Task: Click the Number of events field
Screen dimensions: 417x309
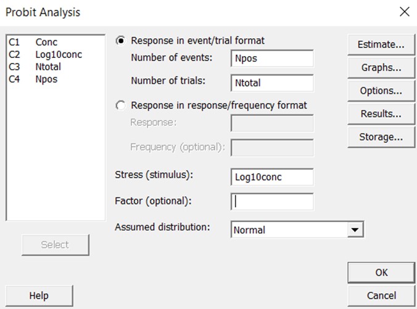Action: click(271, 59)
